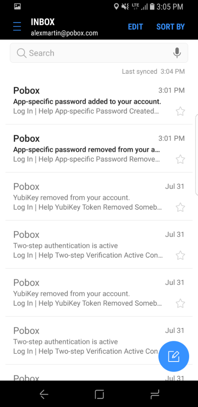The width and height of the screenshot is (198, 407).
Task: Star the second YubiKey removed email
Action: [x=180, y=303]
